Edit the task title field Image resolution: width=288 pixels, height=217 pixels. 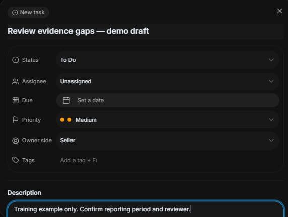(x=145, y=31)
